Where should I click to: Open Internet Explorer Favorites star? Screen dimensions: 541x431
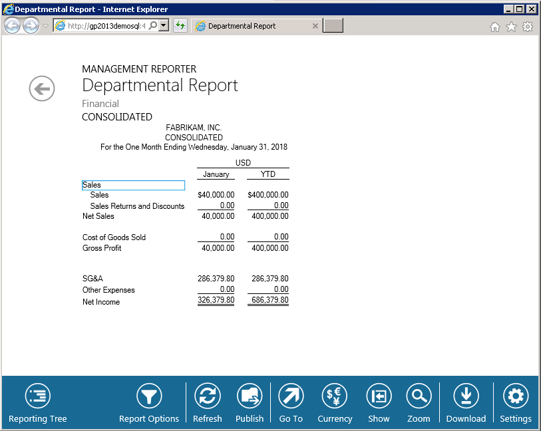point(511,27)
